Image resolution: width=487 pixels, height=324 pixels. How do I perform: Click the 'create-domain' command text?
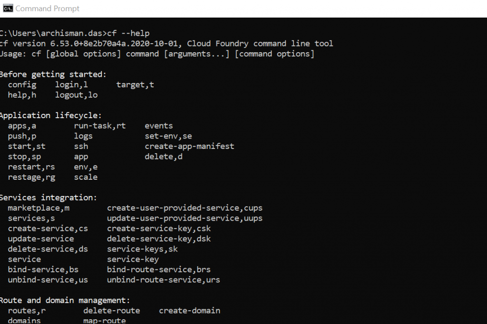[x=189, y=311]
